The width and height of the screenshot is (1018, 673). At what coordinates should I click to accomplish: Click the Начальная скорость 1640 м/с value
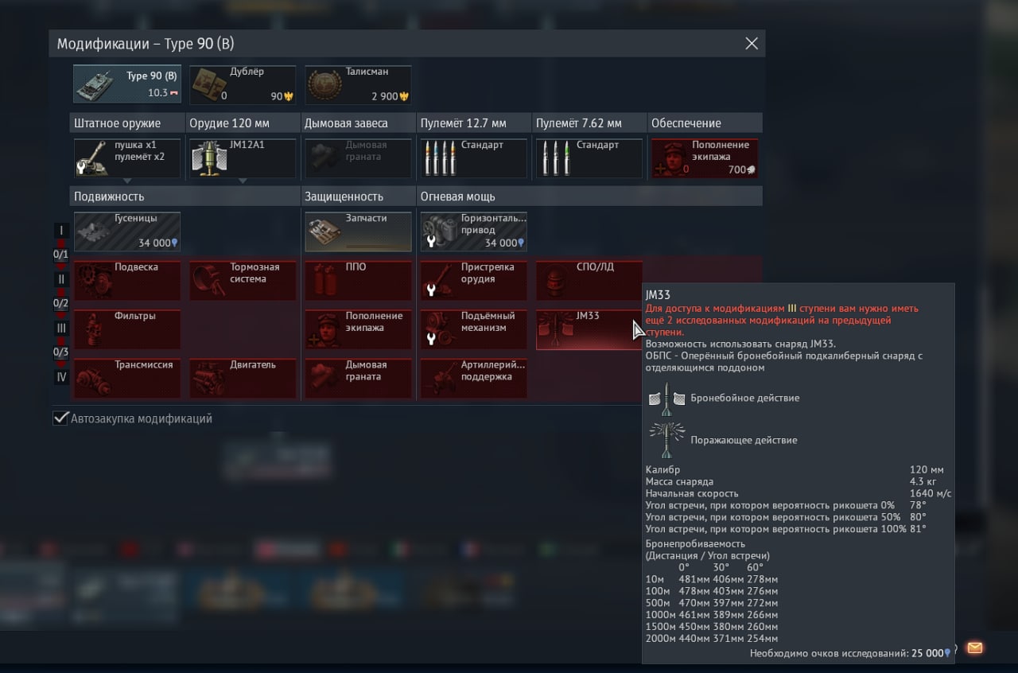pyautogui.click(x=931, y=493)
